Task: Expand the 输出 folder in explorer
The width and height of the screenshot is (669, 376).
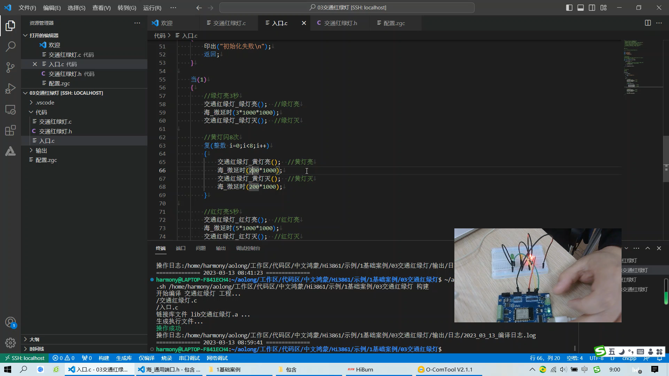Action: (x=41, y=150)
